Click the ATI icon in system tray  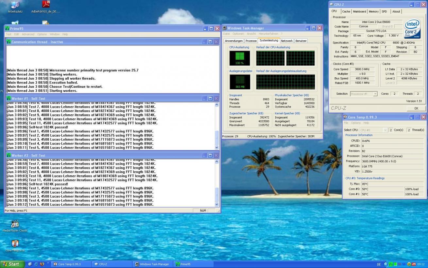click(x=414, y=264)
